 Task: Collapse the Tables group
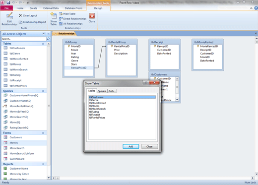pyautogui.click(x=43, y=44)
